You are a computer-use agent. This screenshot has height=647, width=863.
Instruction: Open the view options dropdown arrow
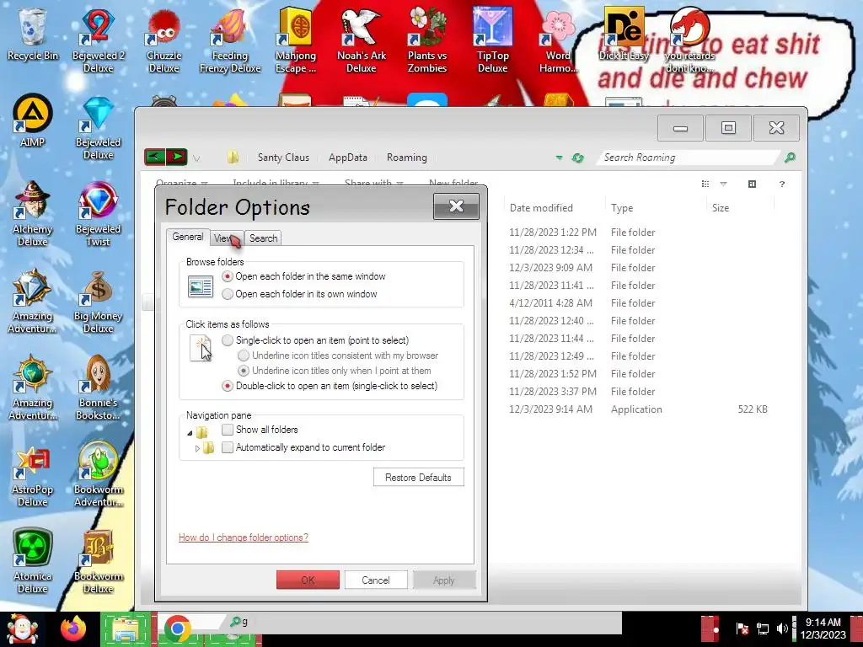724,184
